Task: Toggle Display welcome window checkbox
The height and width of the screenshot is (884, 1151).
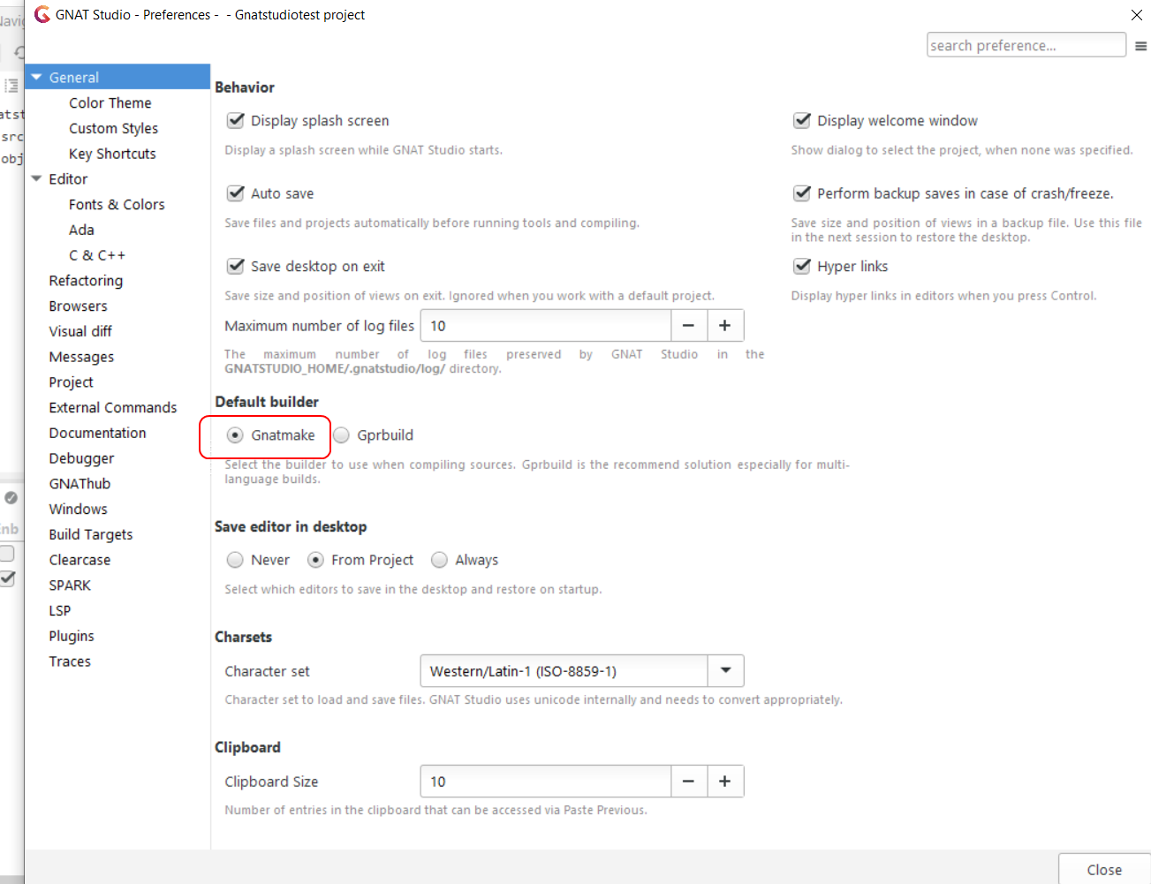Action: coord(802,120)
